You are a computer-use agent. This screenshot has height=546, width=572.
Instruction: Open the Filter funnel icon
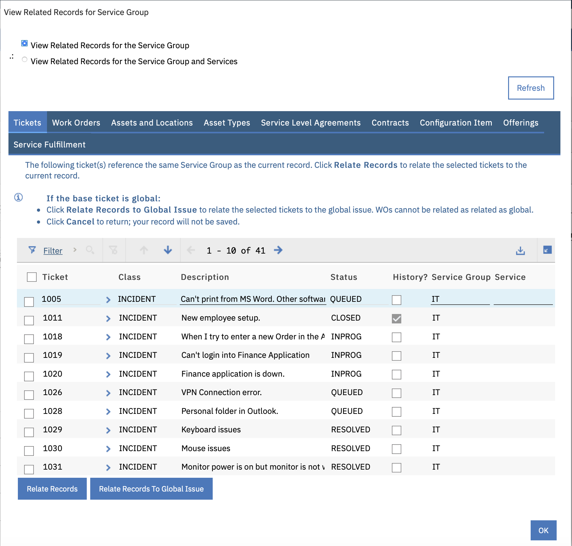coord(33,250)
